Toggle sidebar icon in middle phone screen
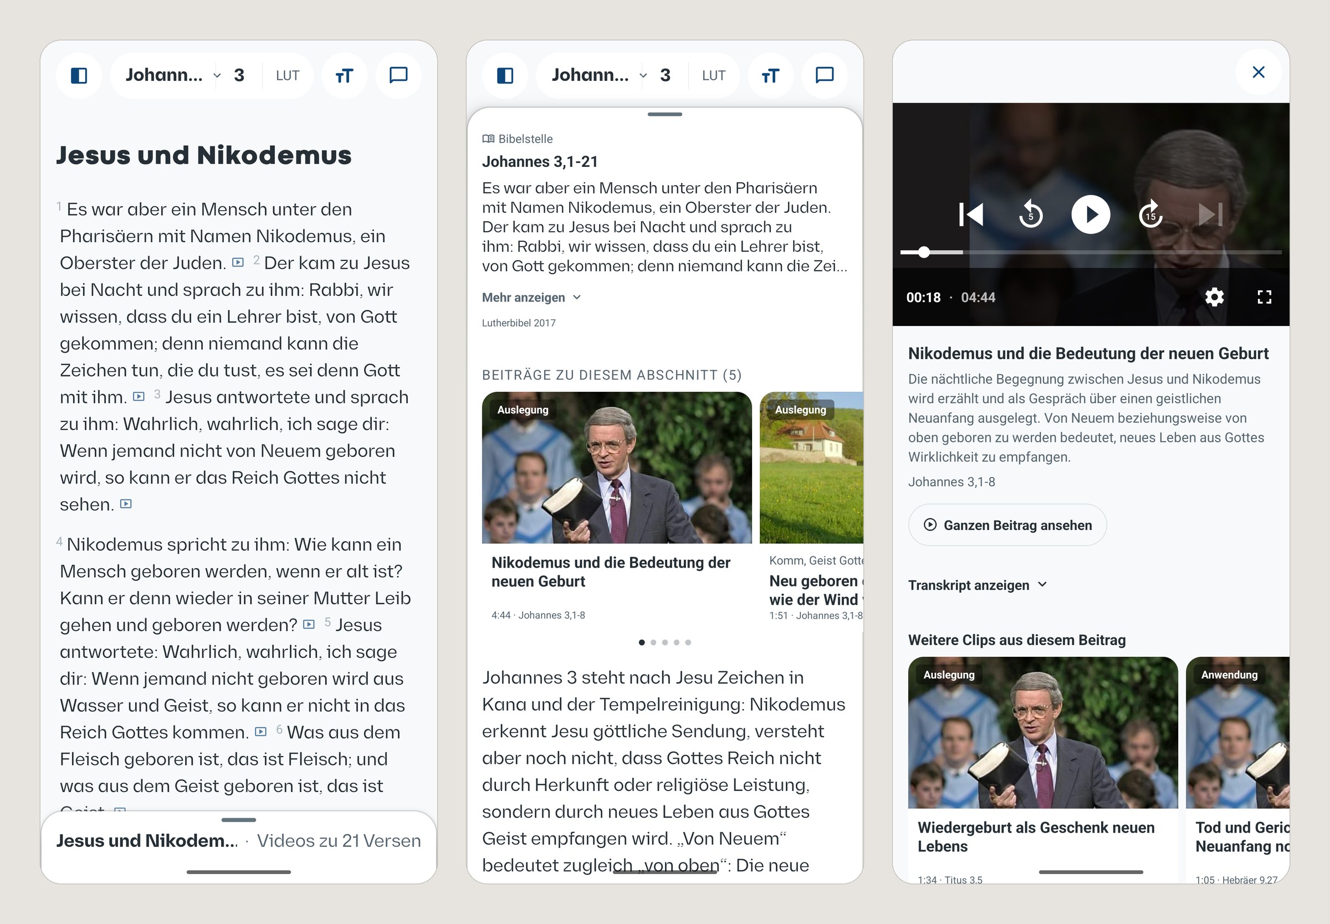 505,75
